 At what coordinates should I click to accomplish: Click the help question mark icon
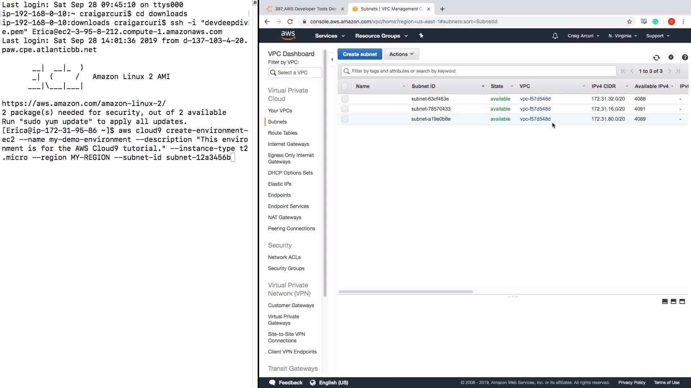[685, 57]
